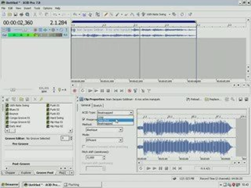Click the New project toolbar icon
251x188 pixels.
[4, 15]
